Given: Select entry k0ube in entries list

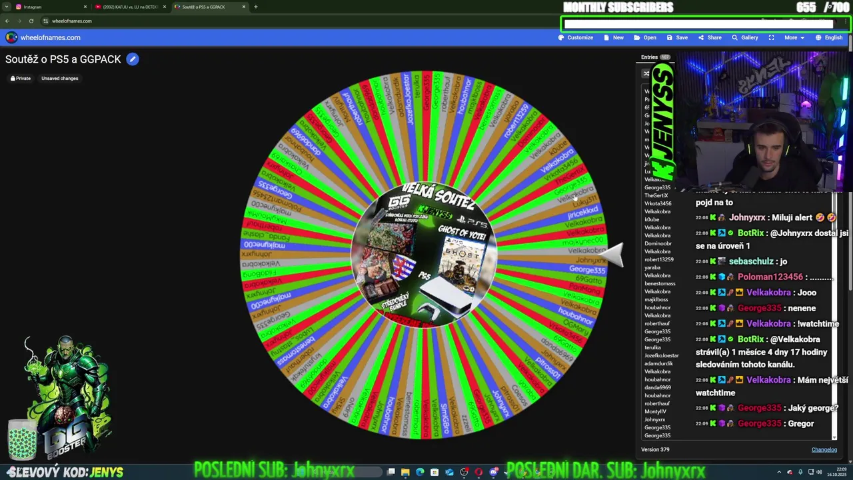Looking at the screenshot, I should (652, 219).
